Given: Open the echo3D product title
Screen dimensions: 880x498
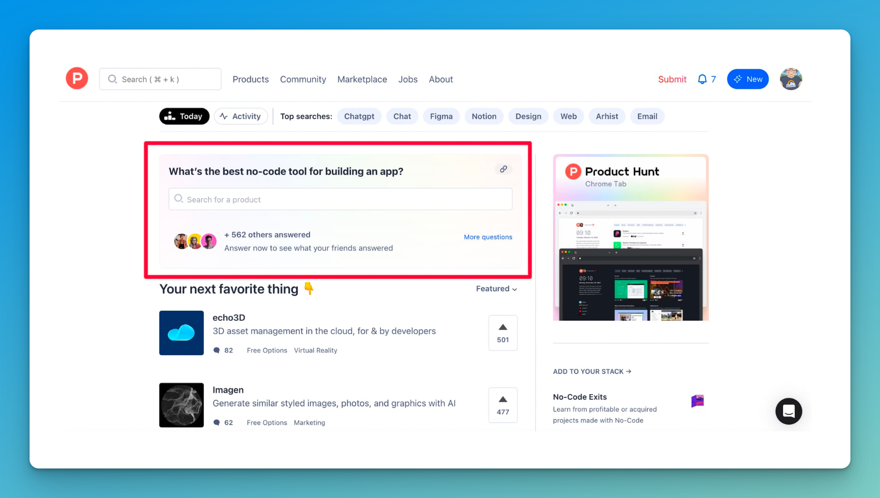Looking at the screenshot, I should [229, 317].
